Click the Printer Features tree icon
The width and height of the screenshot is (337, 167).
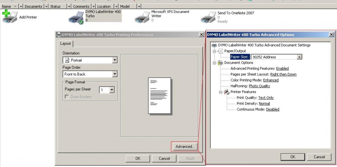tap(227, 92)
